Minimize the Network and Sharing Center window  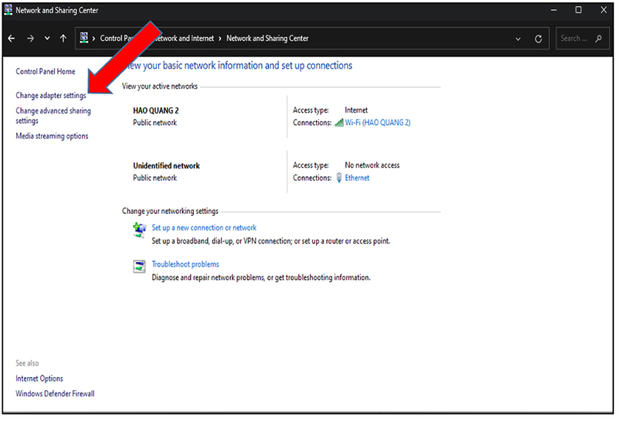554,10
